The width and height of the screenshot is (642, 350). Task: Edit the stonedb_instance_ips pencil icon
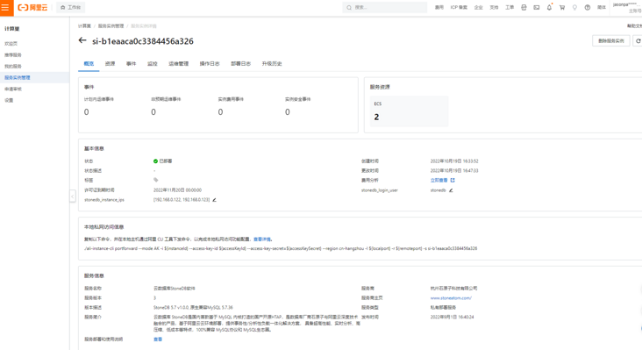[x=214, y=200]
